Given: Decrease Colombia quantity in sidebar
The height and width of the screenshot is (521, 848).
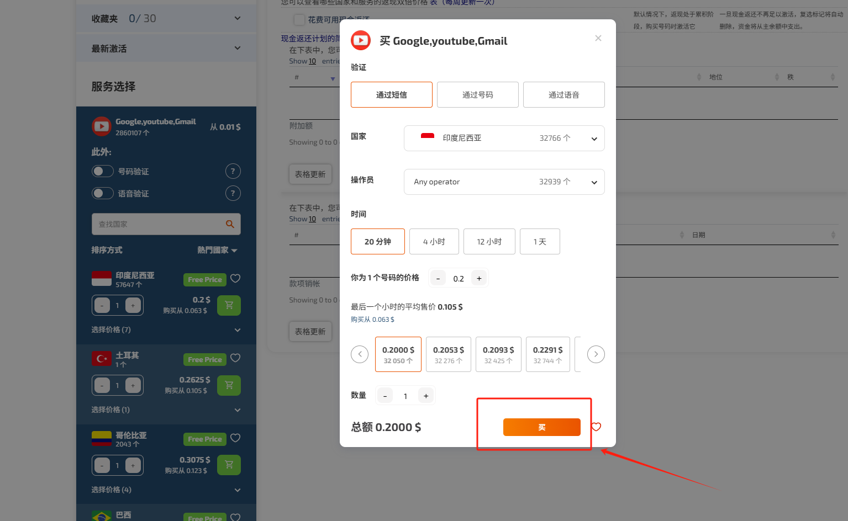Looking at the screenshot, I should (x=102, y=465).
